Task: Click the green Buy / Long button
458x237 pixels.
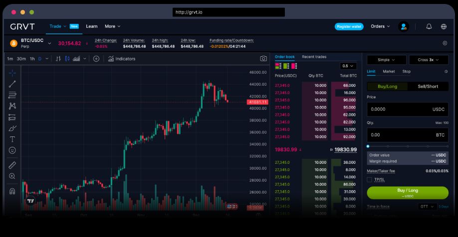Action: [x=408, y=193]
